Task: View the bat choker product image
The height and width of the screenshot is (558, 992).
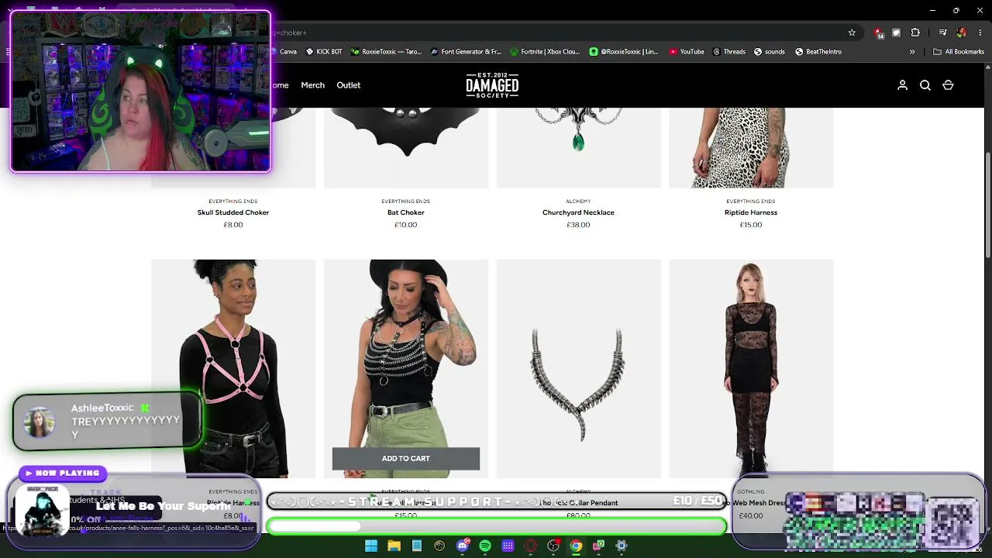Action: pos(406,147)
